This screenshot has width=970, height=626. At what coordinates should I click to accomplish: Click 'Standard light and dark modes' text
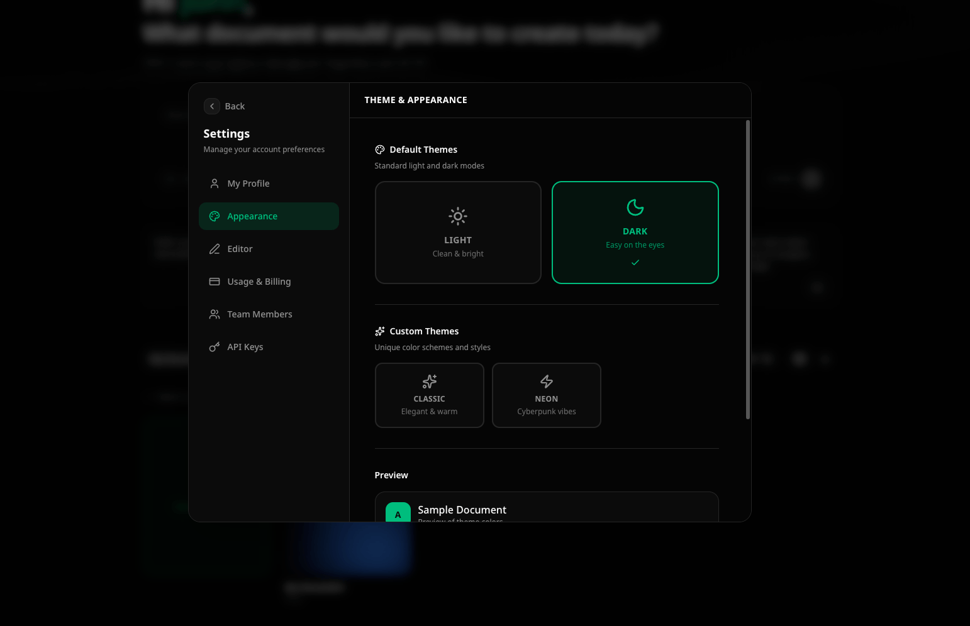[430, 166]
